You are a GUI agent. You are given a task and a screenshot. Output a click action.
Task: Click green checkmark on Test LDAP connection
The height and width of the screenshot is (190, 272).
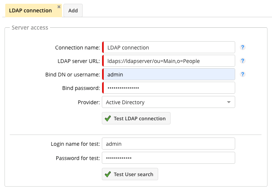[108, 118]
